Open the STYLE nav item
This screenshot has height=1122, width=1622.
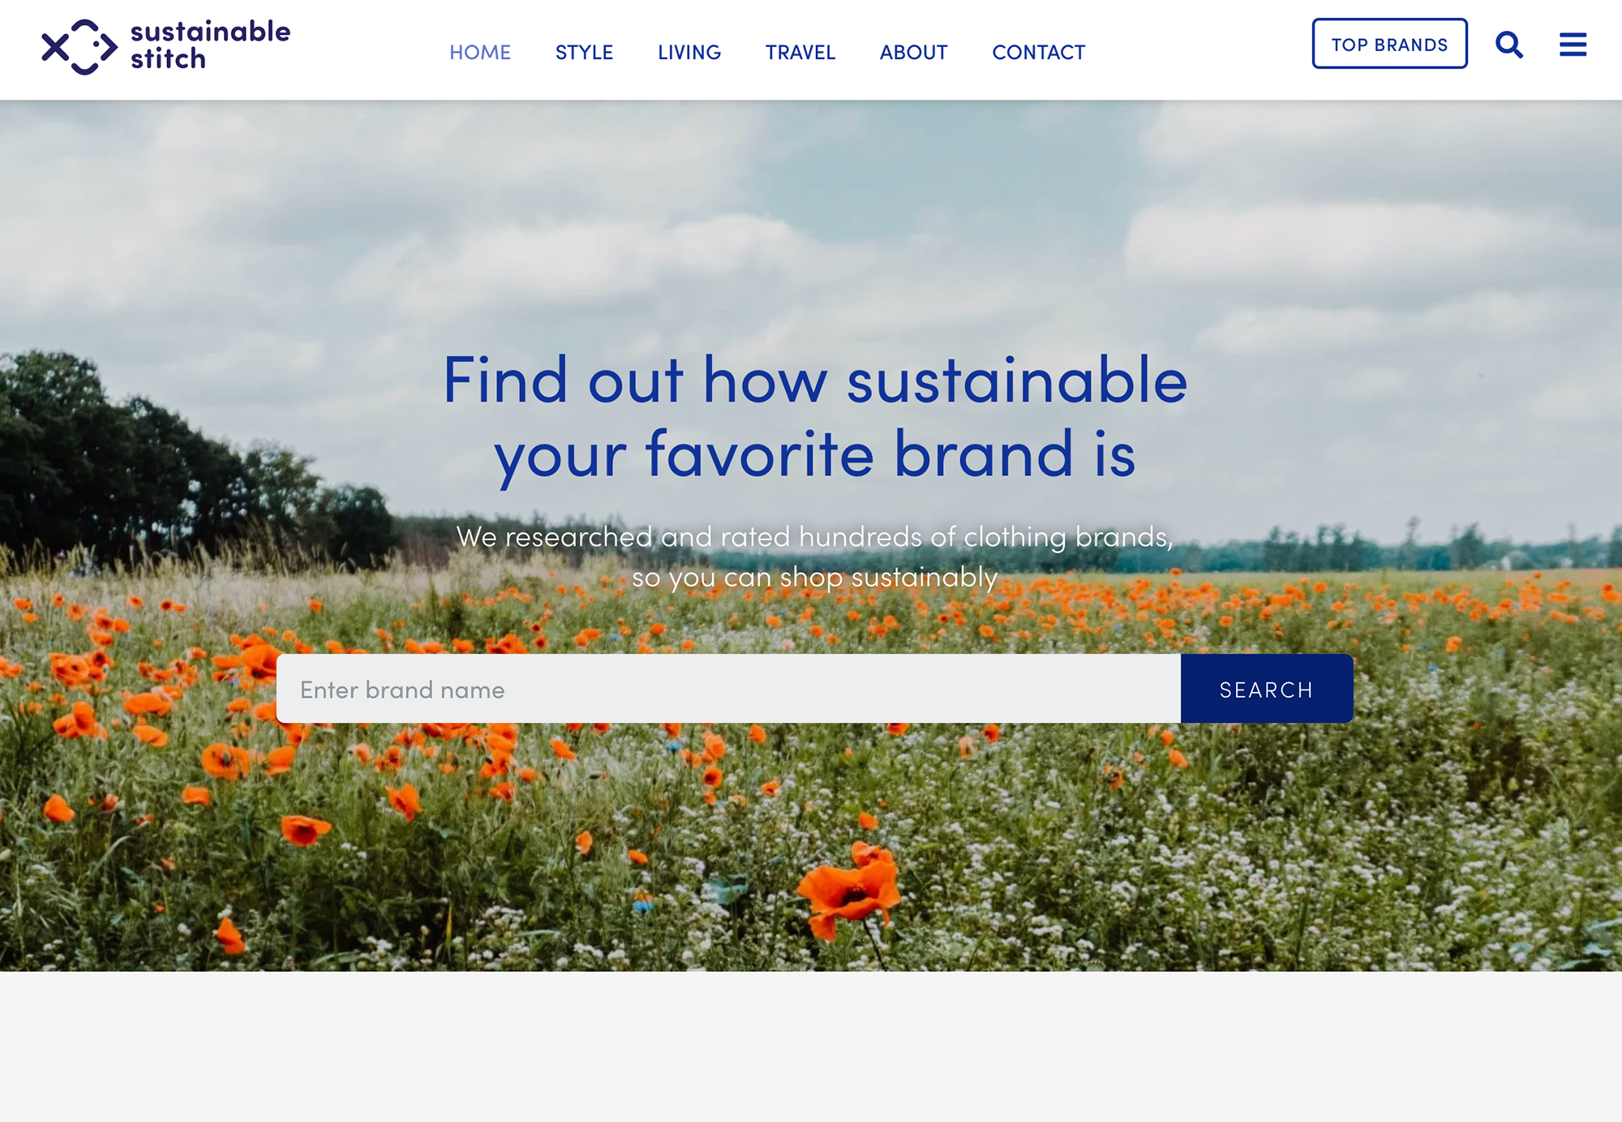coord(584,52)
